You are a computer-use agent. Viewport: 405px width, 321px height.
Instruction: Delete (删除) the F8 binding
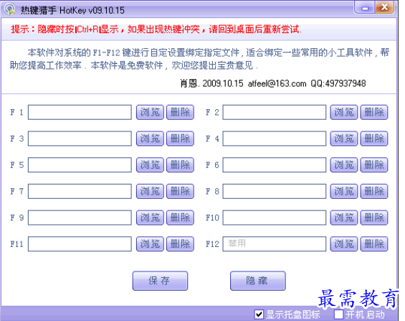tap(374, 192)
